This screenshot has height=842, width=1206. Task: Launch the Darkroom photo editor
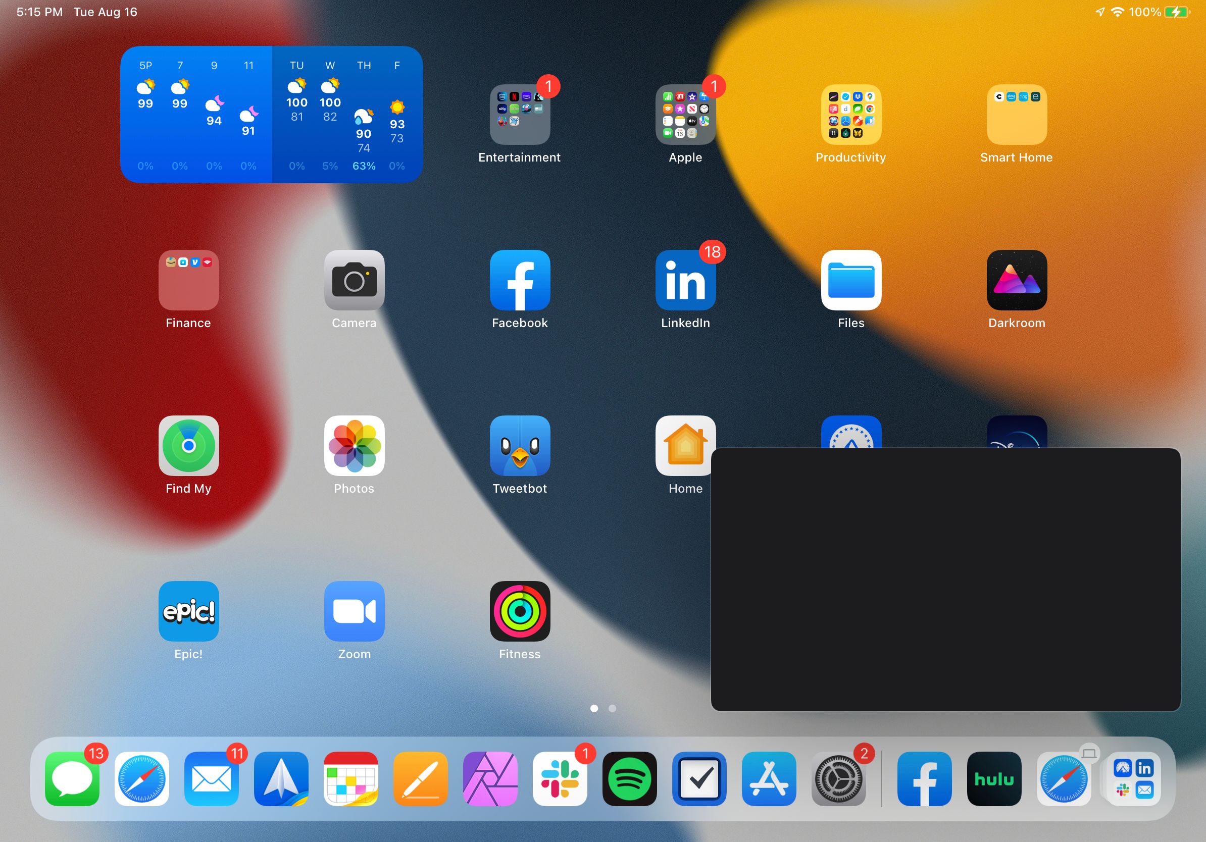[x=1017, y=280]
